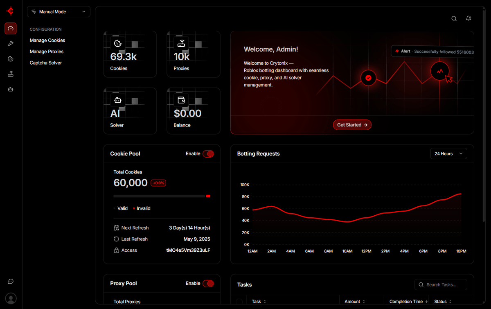Screen dimensions: 491x309
Task: Click the Get Started button
Action: point(352,125)
